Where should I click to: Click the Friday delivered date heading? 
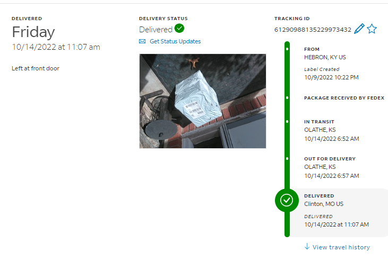point(33,32)
